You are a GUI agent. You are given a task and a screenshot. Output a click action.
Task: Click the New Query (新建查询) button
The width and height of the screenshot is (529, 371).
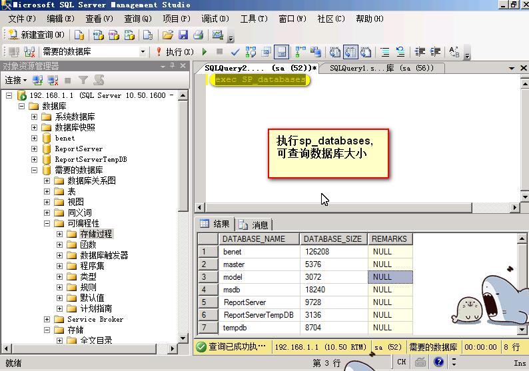(36, 35)
